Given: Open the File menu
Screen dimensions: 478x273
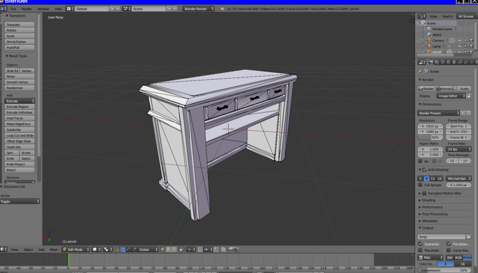Looking at the screenshot, I should tap(13, 9).
